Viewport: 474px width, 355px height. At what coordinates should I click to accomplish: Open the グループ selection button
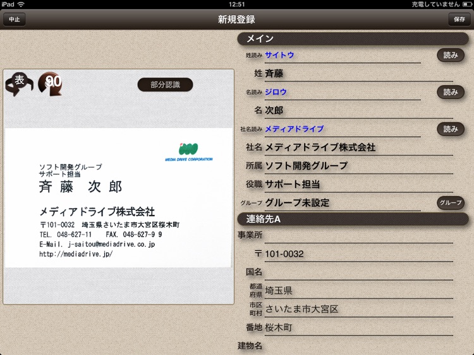[x=451, y=202]
